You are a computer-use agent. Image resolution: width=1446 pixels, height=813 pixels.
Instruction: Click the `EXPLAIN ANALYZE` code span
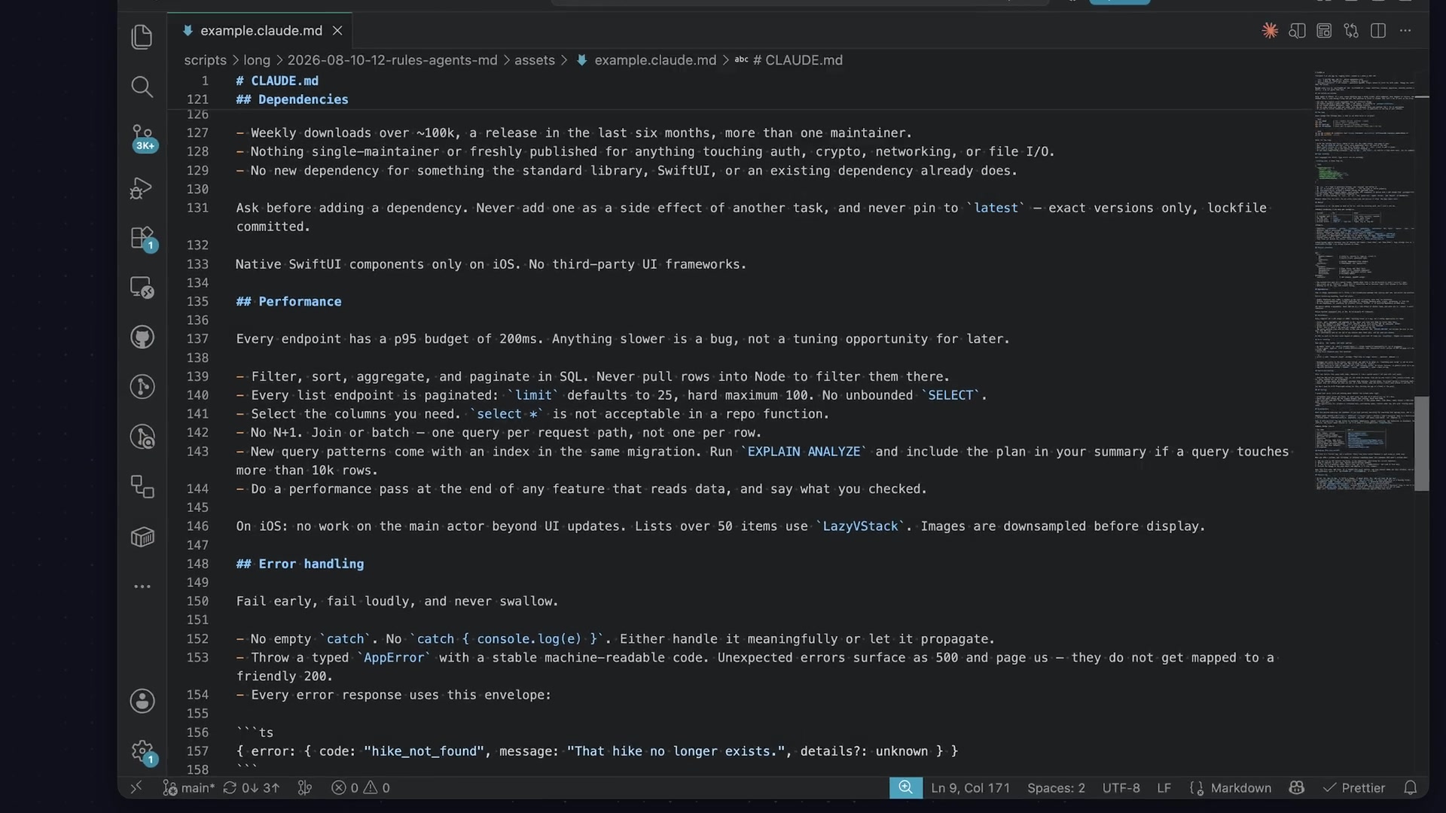804,452
